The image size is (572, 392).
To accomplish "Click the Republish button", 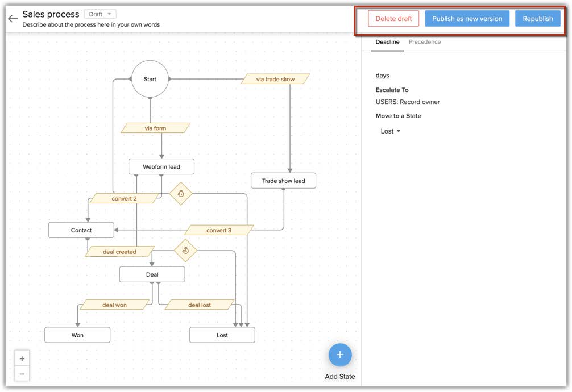I will [537, 19].
